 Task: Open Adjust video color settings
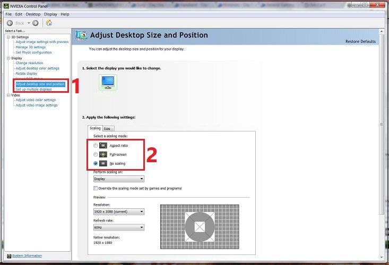click(36, 100)
